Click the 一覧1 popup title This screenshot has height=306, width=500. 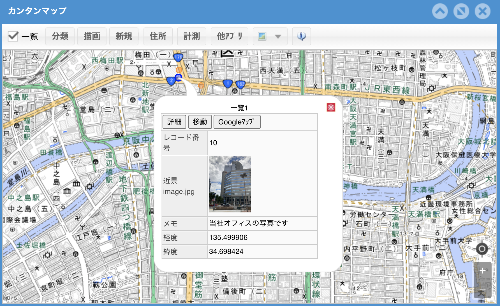pos(239,108)
